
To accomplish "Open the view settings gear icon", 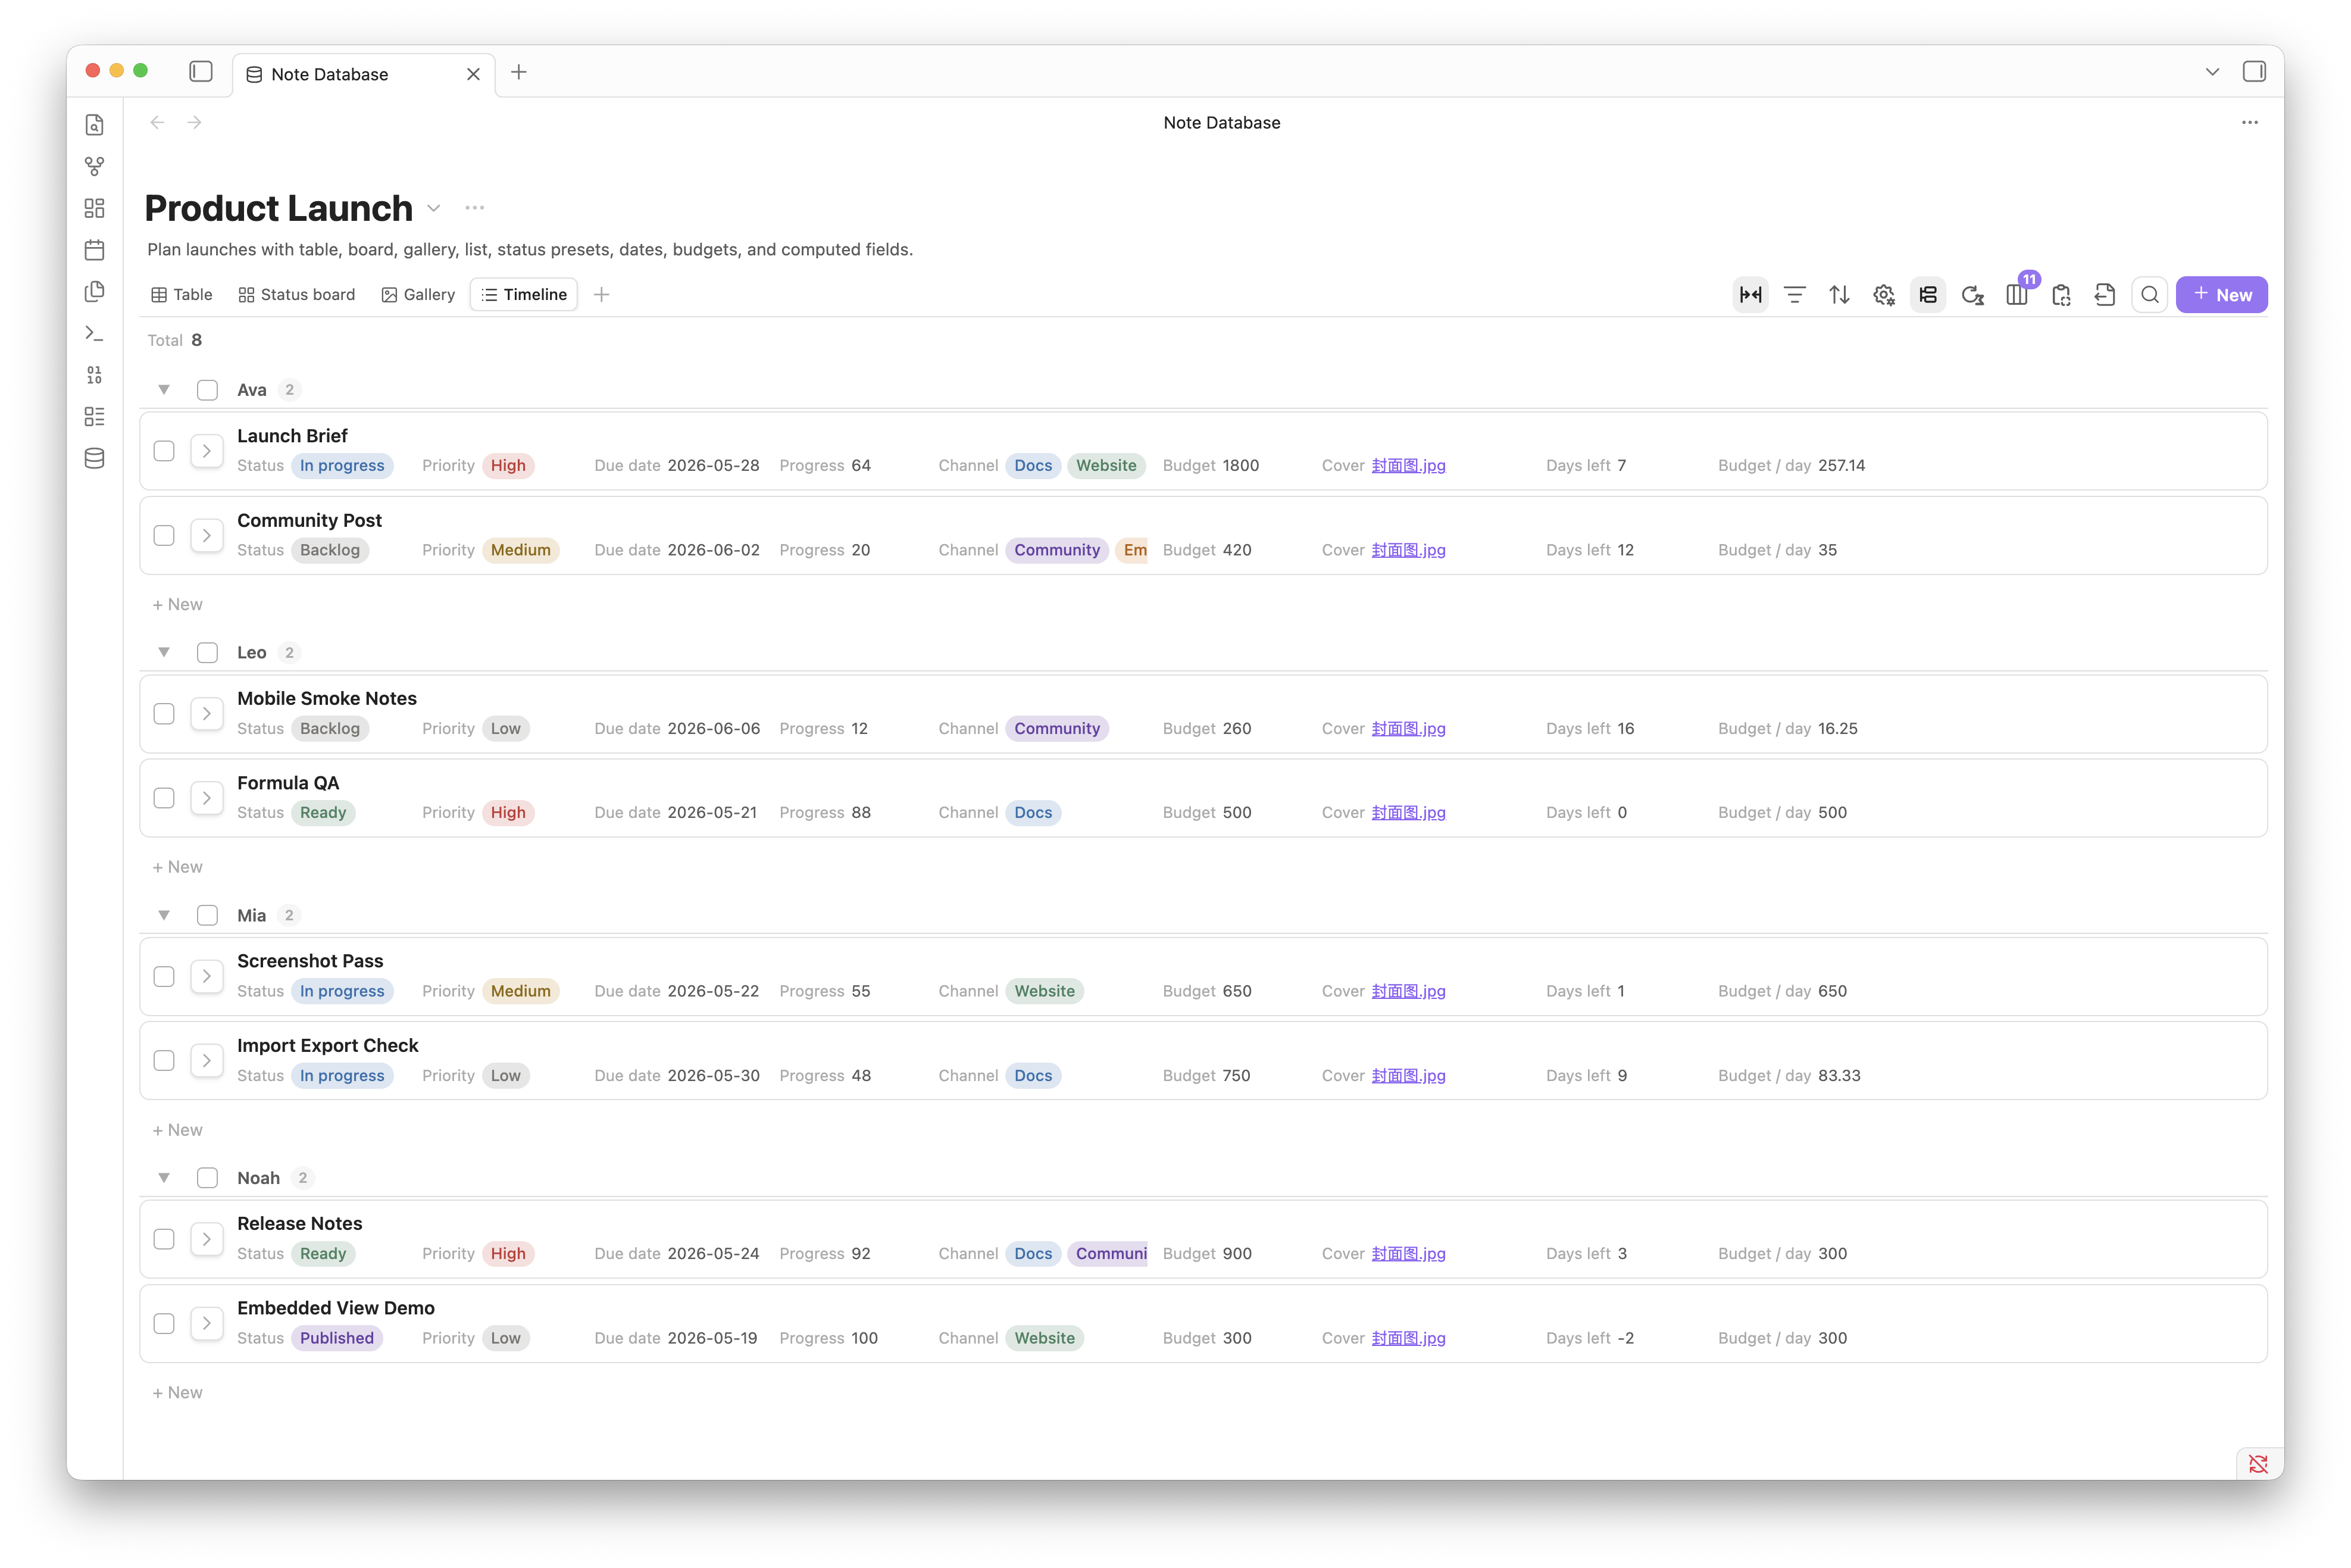I will pyautogui.click(x=1883, y=295).
